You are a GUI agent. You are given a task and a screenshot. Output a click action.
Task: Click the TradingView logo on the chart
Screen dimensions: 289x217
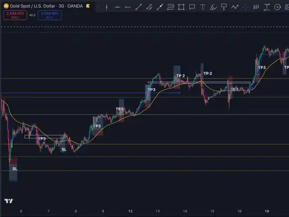tap(9, 201)
